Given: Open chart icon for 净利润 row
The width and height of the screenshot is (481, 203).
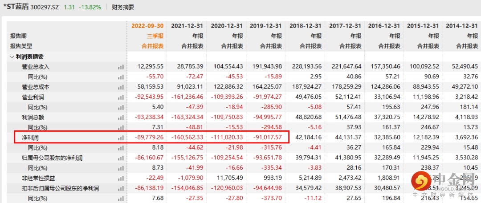Looking at the screenshot, I should tap(121, 138).
